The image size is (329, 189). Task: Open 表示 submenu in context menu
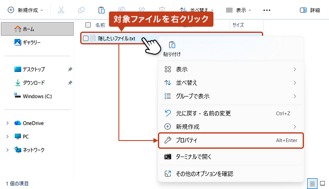(231, 69)
